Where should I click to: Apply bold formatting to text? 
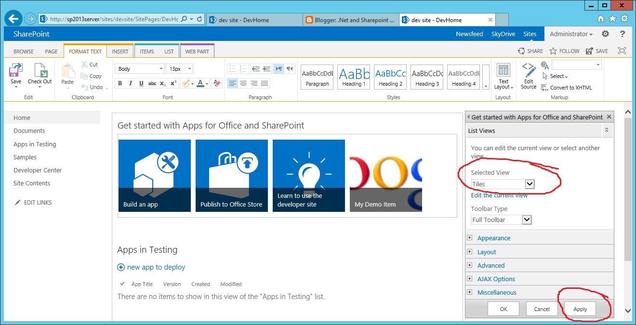coord(120,83)
